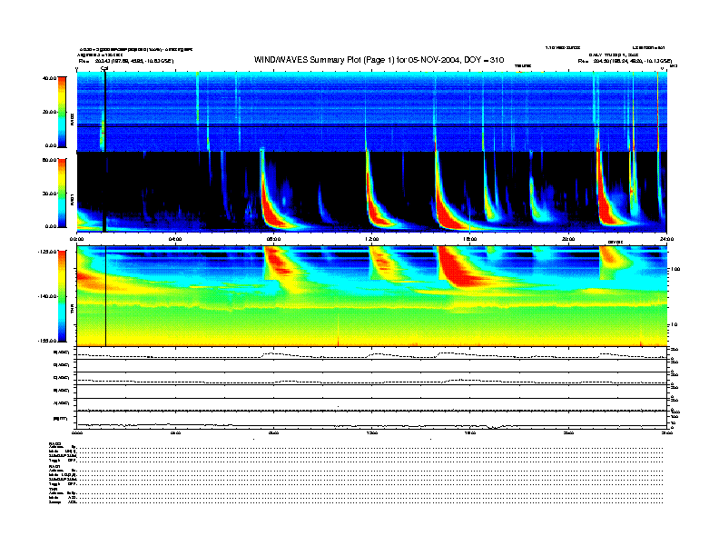
Task: Click the 12:00 time tick below RAD1 panel
Action: coord(370,238)
